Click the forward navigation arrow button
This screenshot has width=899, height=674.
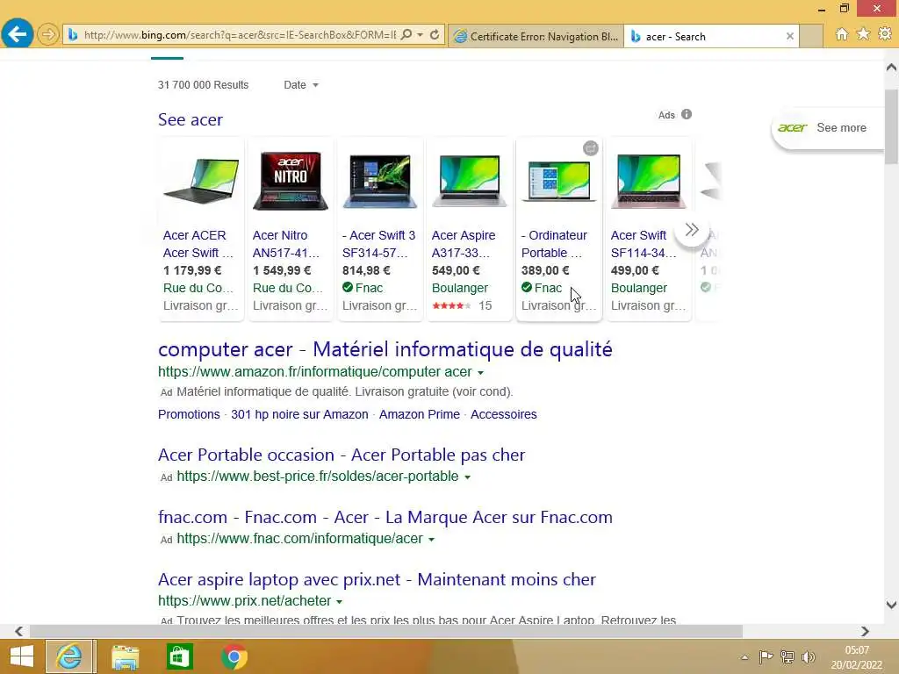point(48,35)
